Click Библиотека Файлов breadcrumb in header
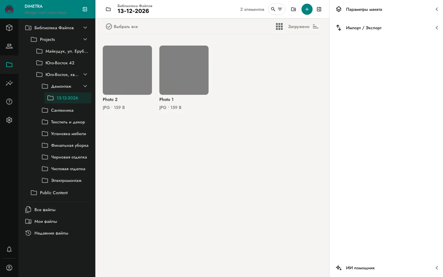 (135, 6)
